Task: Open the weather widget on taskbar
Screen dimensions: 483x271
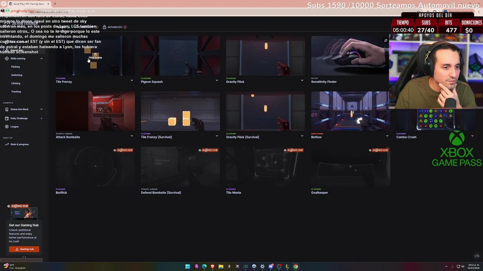Action: point(14,266)
